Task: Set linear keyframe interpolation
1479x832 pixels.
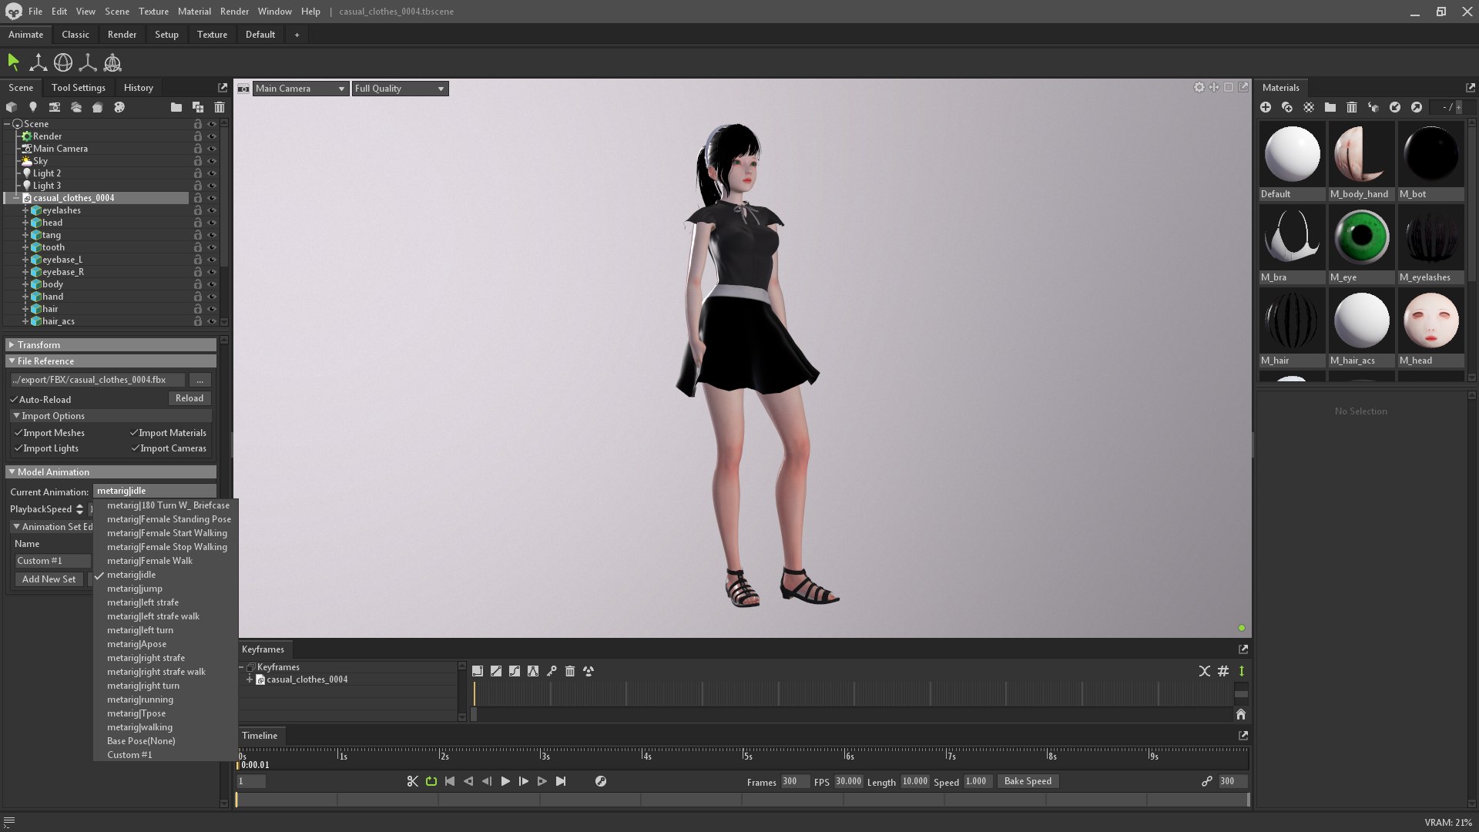Action: (x=496, y=671)
